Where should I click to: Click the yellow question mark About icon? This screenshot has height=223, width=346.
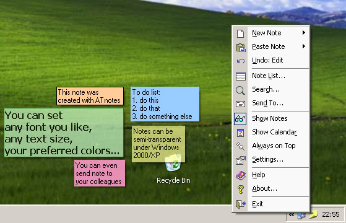click(x=240, y=189)
